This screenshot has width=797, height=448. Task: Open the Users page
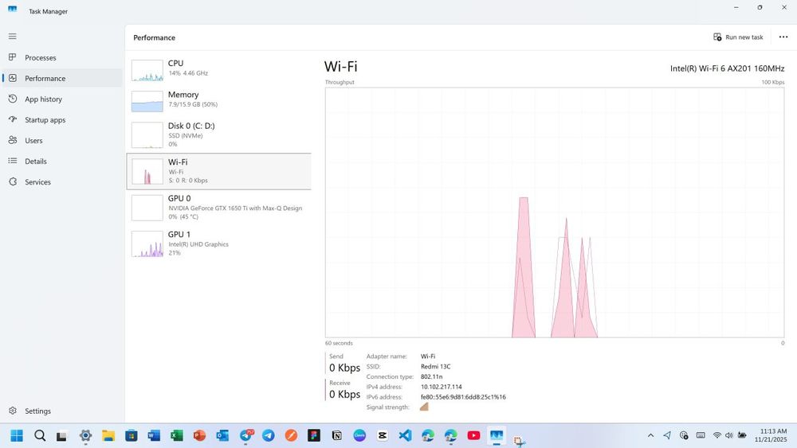coord(62,141)
